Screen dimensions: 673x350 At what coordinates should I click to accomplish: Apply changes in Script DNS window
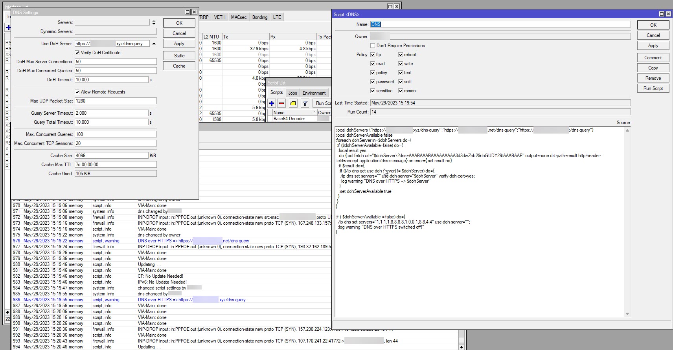point(653,46)
